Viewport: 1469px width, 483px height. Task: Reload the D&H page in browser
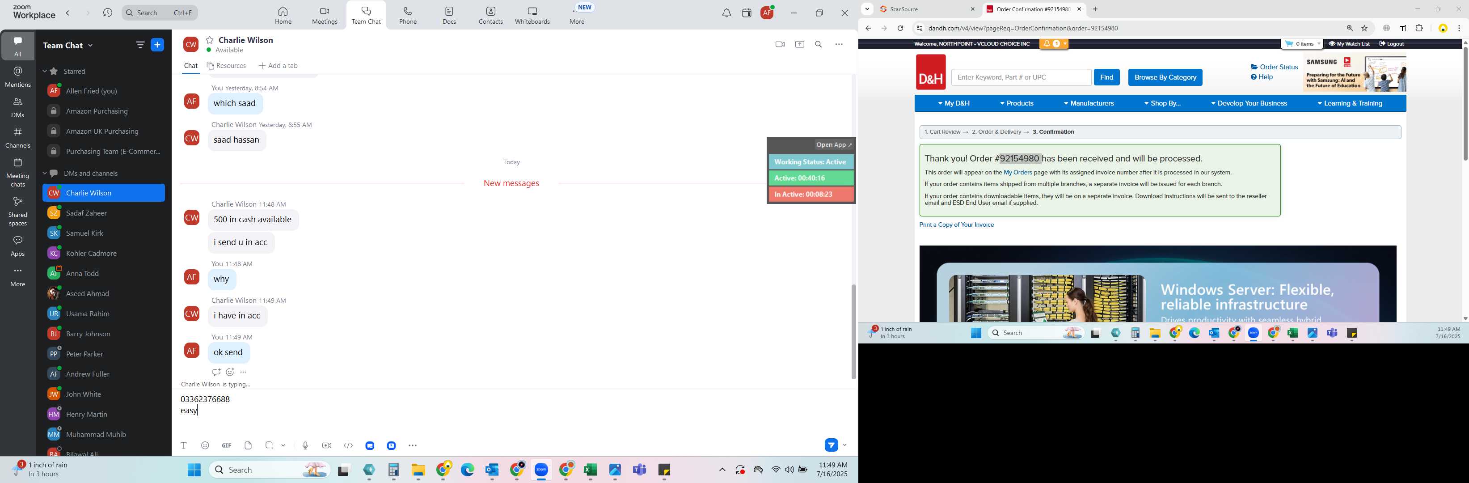[x=900, y=29]
